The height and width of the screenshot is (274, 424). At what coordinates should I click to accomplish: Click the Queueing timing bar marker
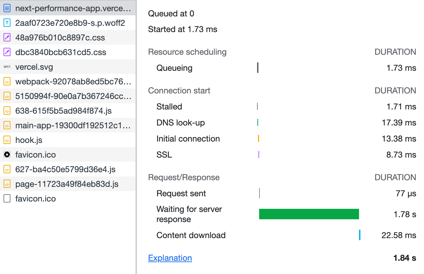pos(258,68)
